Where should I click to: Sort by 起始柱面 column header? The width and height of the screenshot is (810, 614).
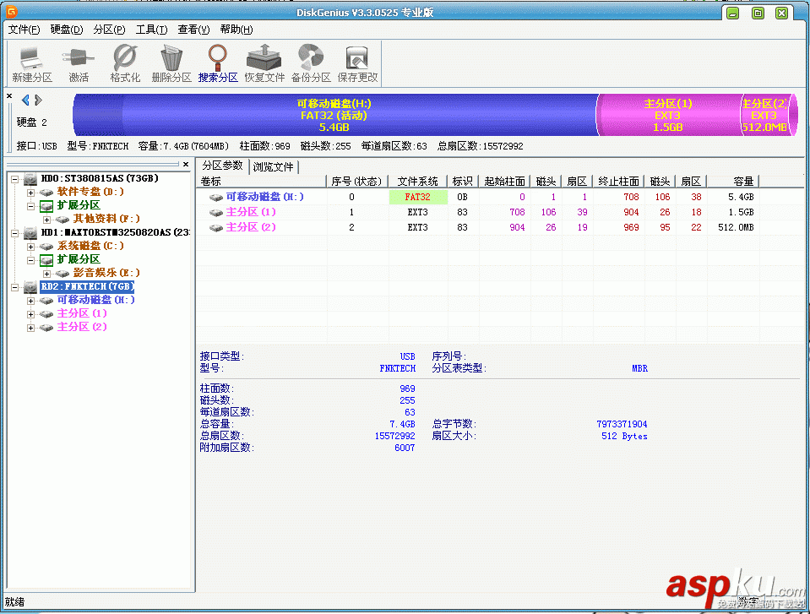[504, 182]
